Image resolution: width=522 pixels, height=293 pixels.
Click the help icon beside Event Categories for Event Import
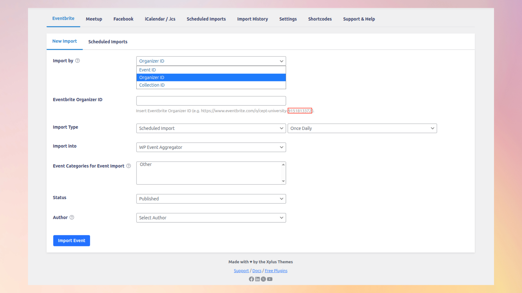(x=128, y=166)
